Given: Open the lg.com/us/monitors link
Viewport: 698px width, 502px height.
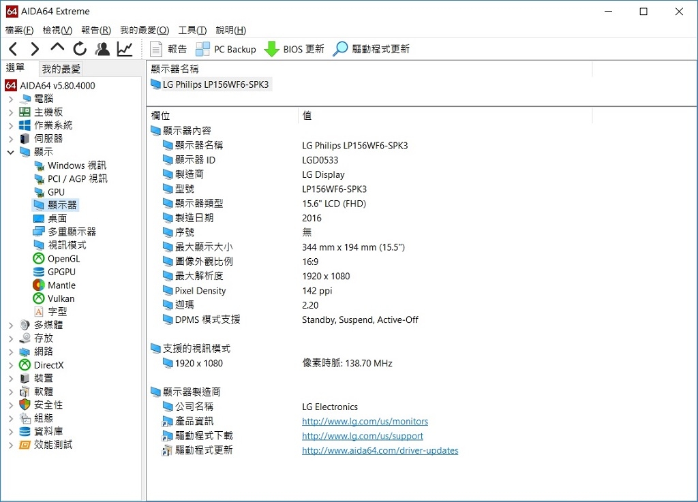Looking at the screenshot, I should point(365,421).
